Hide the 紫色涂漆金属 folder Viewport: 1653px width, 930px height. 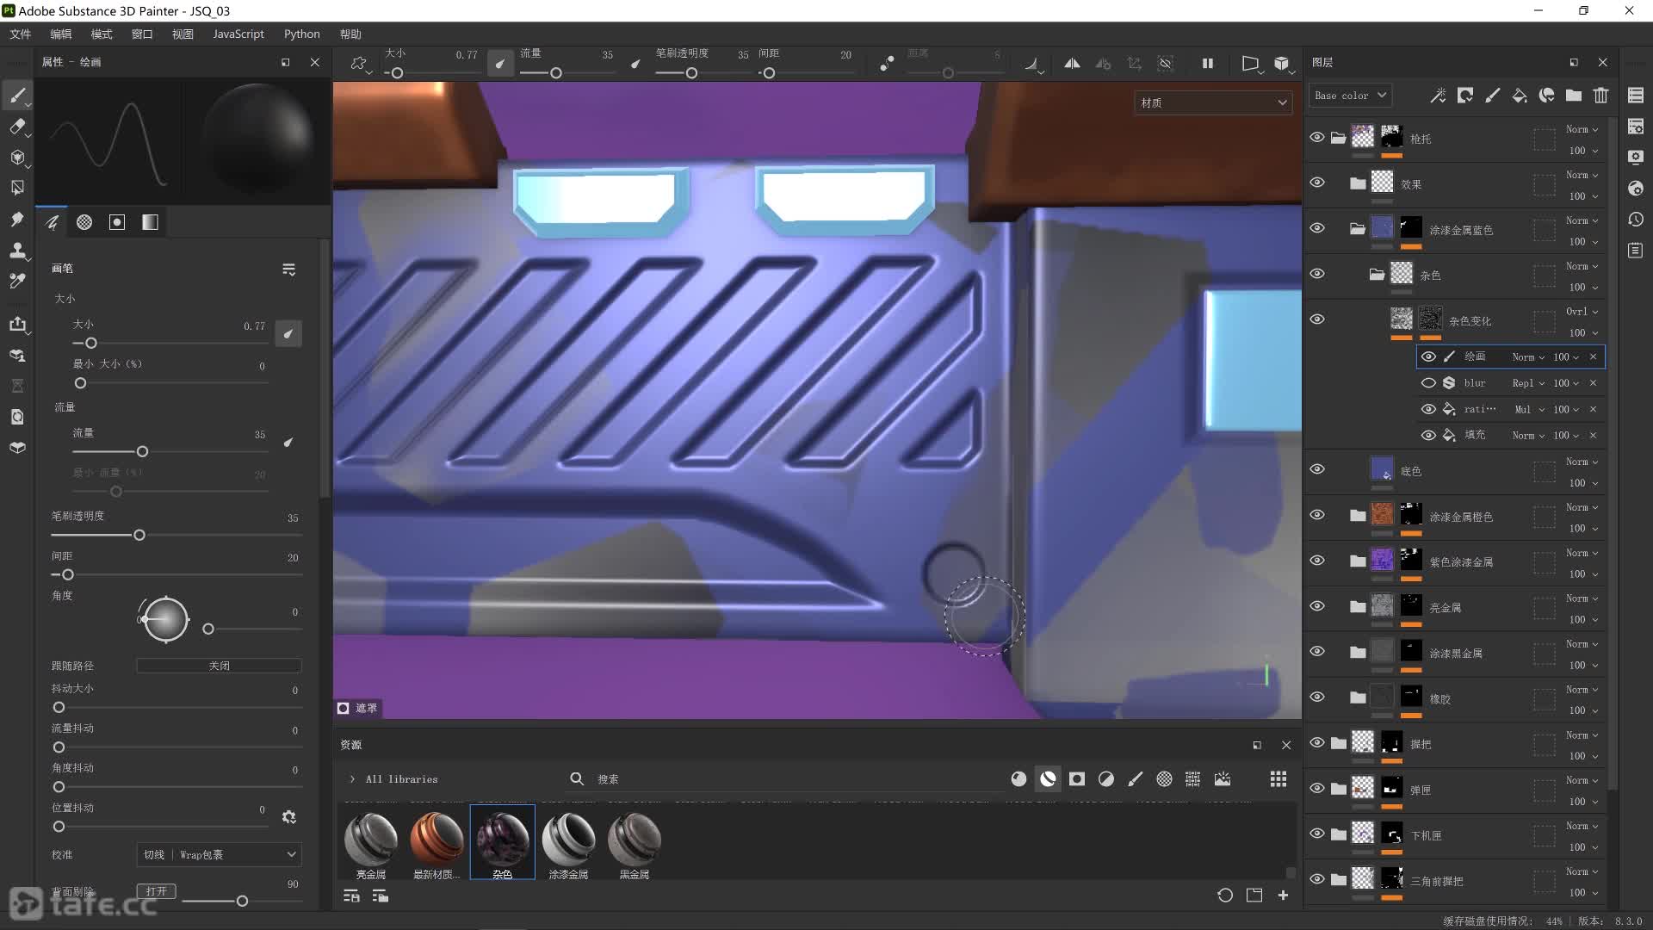tap(1317, 561)
